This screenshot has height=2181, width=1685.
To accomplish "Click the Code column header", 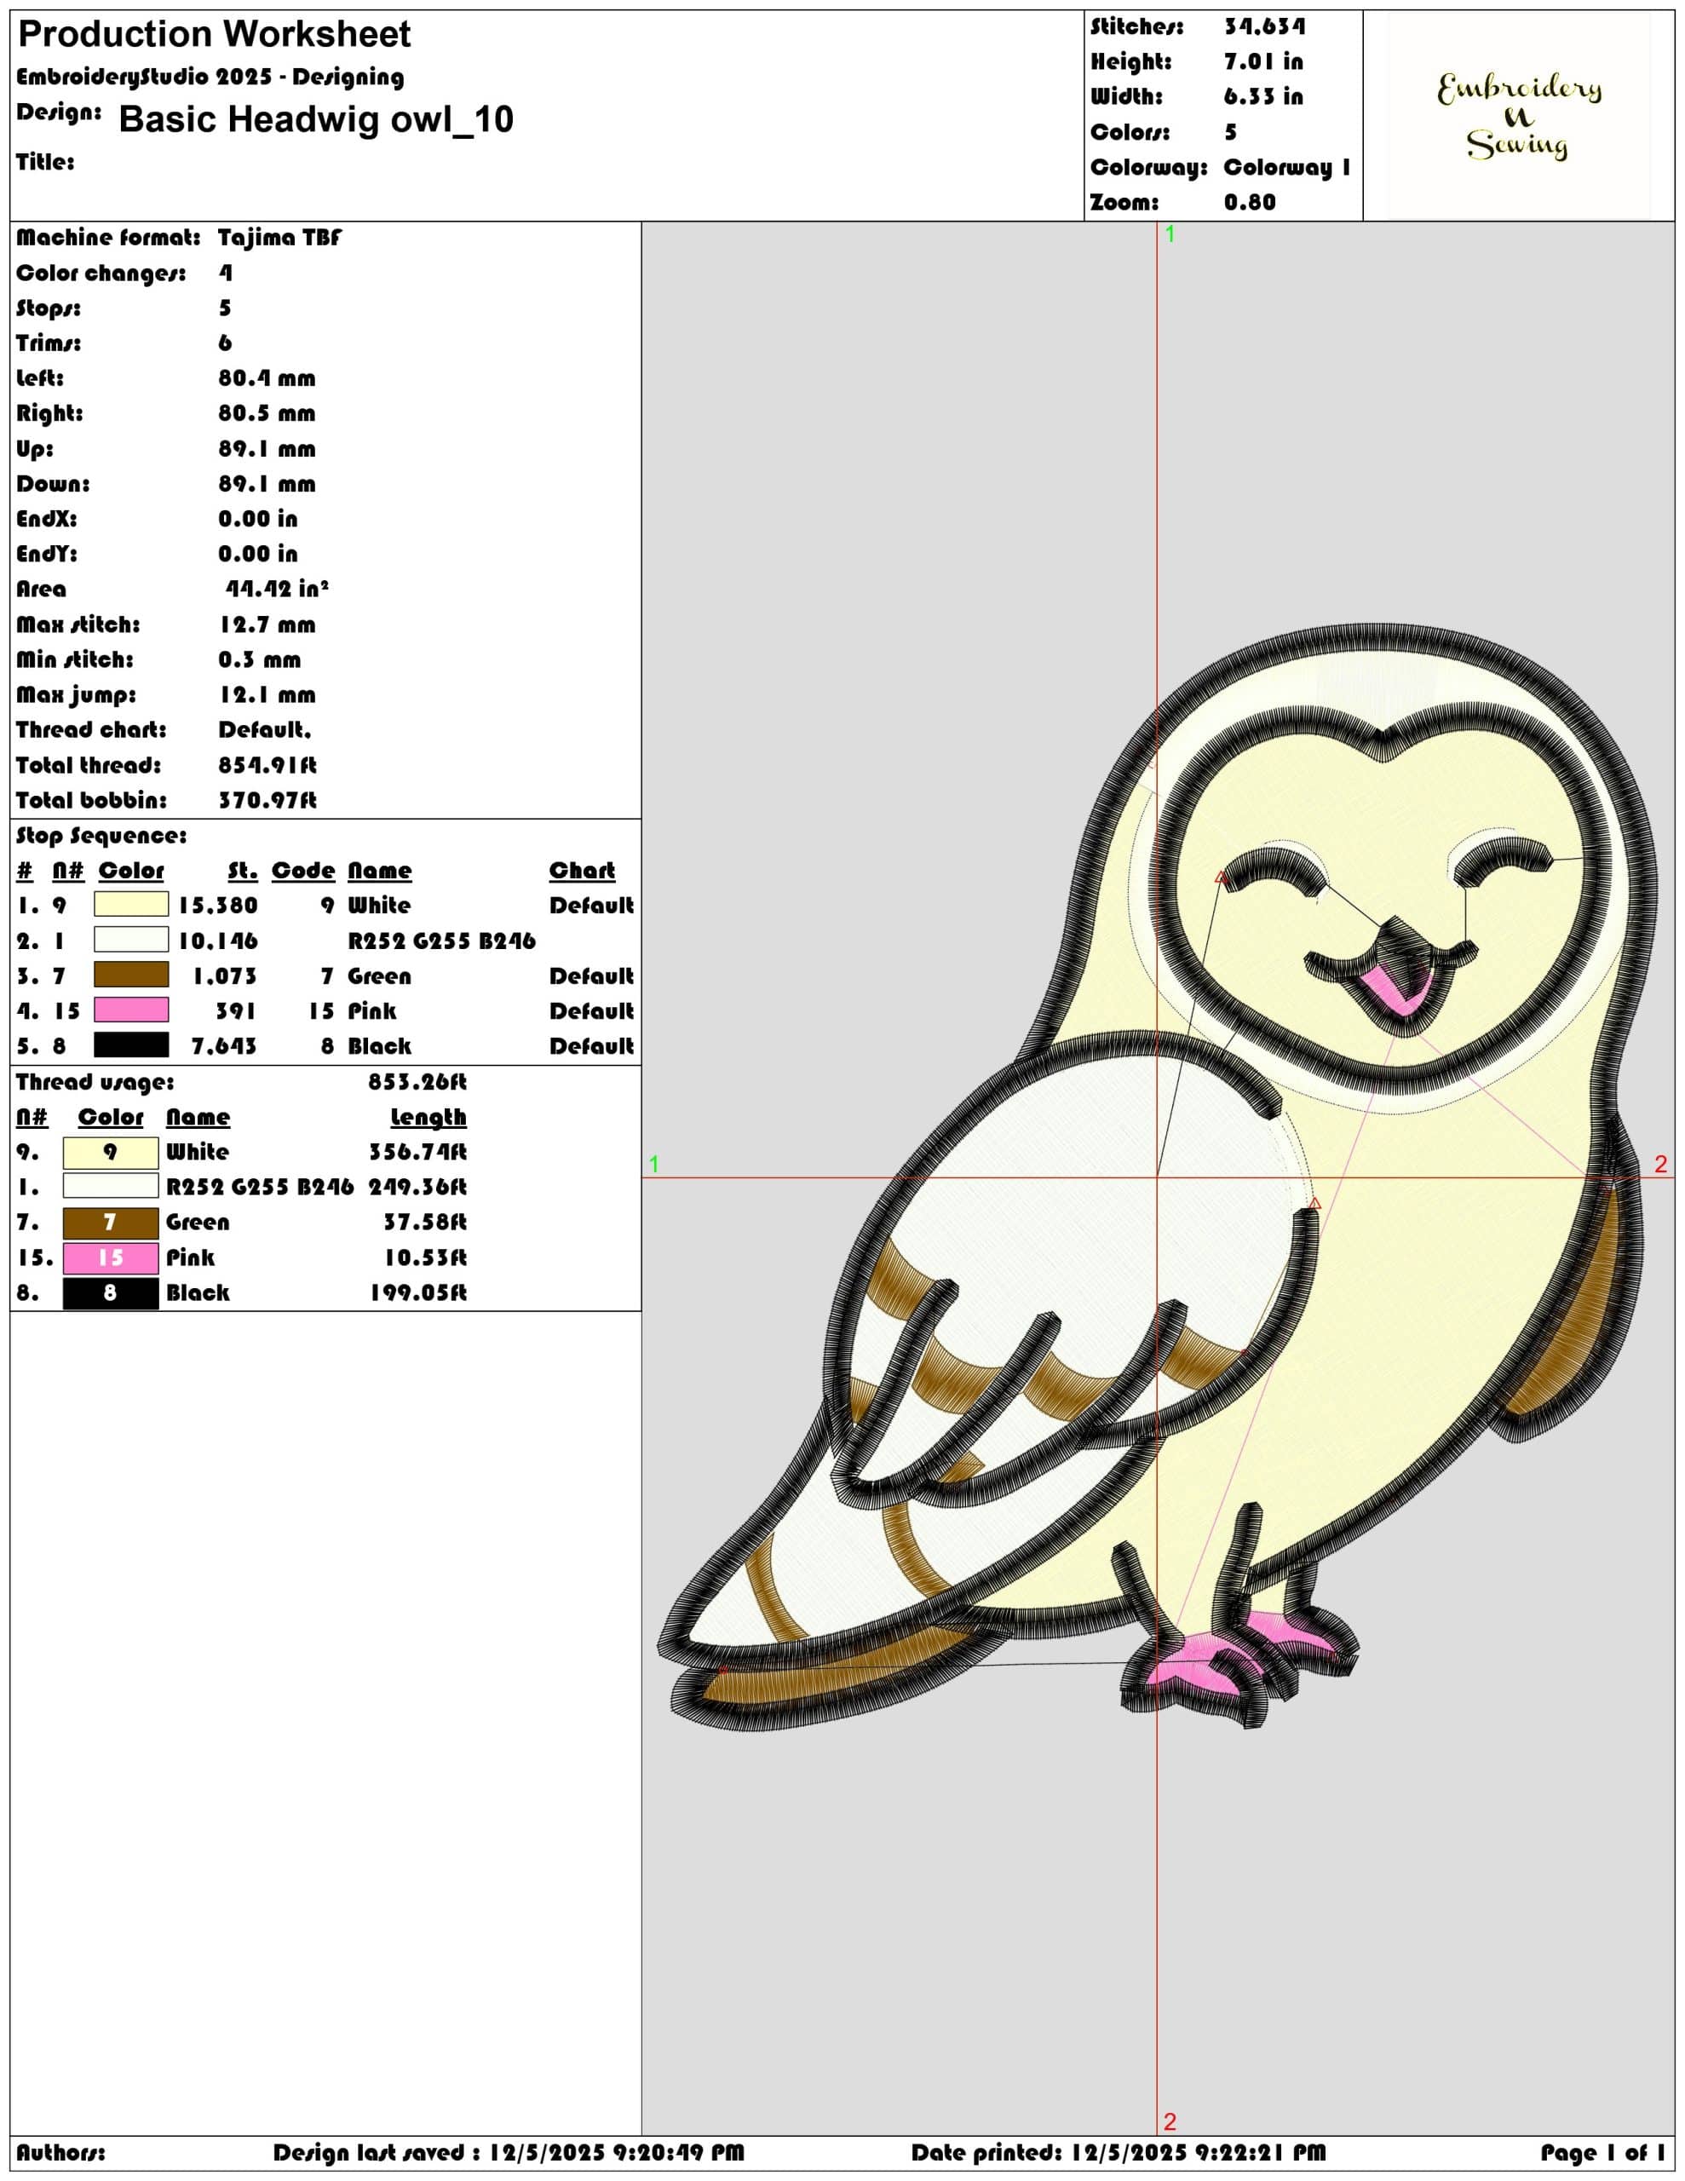I will click(x=302, y=871).
